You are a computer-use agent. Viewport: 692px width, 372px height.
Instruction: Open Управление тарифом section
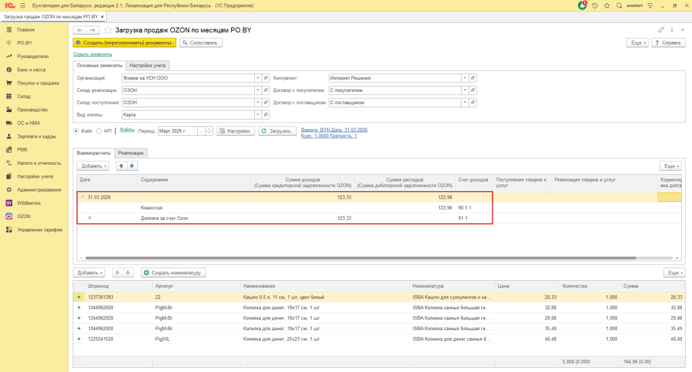(x=40, y=230)
